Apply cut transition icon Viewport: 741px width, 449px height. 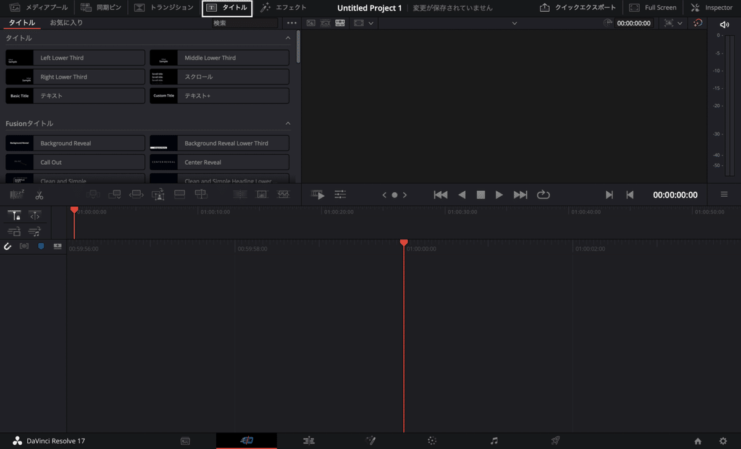[x=240, y=194]
